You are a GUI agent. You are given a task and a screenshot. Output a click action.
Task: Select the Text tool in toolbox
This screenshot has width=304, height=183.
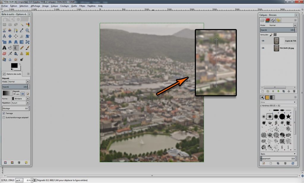[x=4, y=48]
